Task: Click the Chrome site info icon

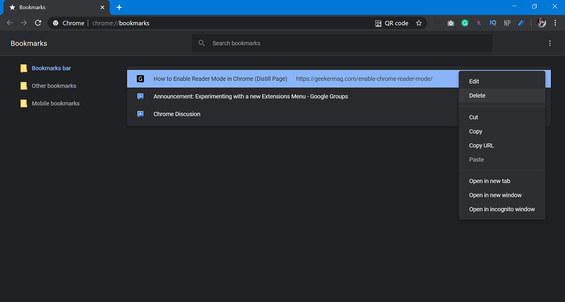Action: [55, 23]
